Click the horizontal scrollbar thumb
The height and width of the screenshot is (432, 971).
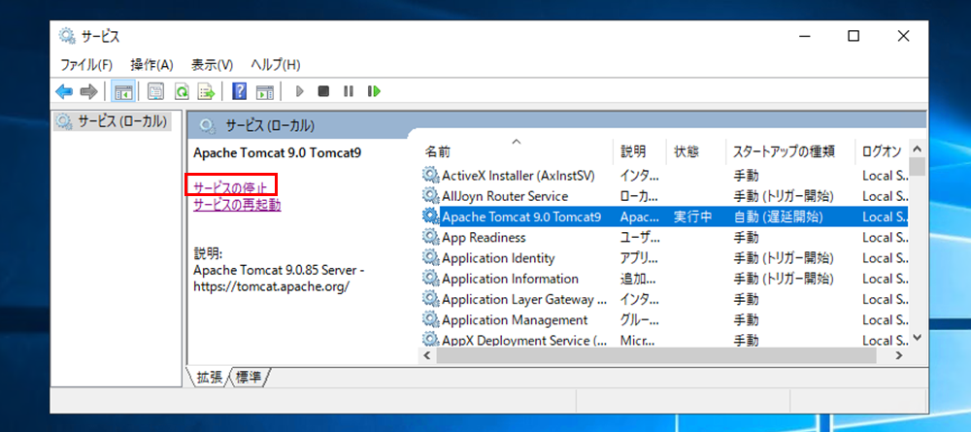pos(655,356)
